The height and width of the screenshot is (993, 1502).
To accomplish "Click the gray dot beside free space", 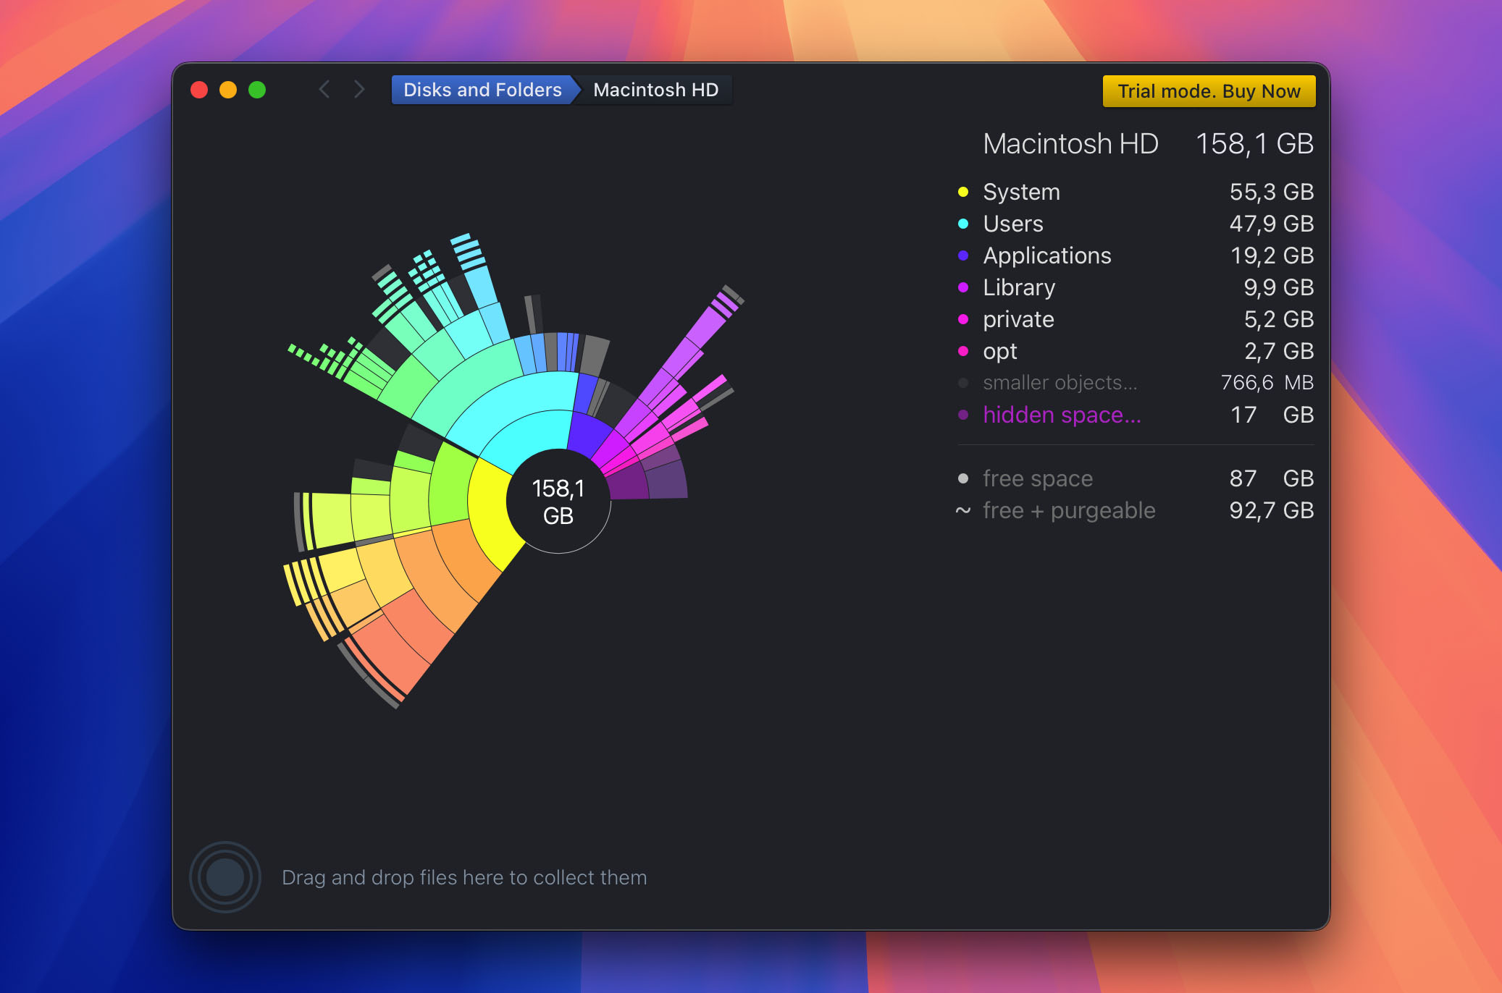I will coord(963,478).
